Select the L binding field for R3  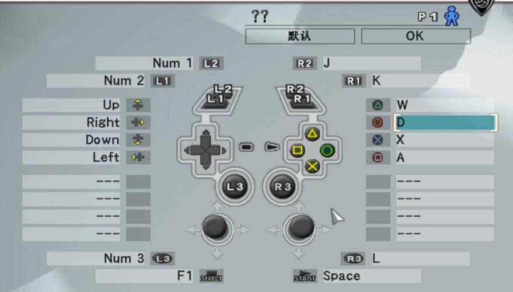pyautogui.click(x=421, y=259)
